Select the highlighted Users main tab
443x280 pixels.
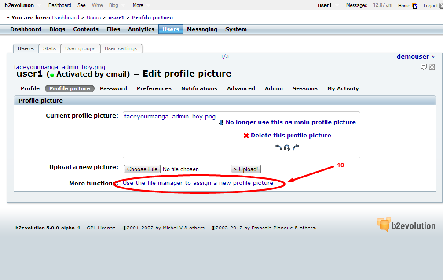point(171,29)
